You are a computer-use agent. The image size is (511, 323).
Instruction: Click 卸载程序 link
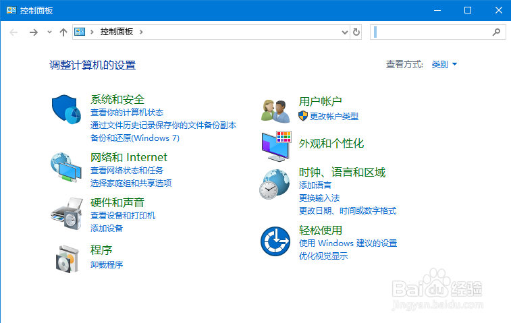click(x=107, y=265)
